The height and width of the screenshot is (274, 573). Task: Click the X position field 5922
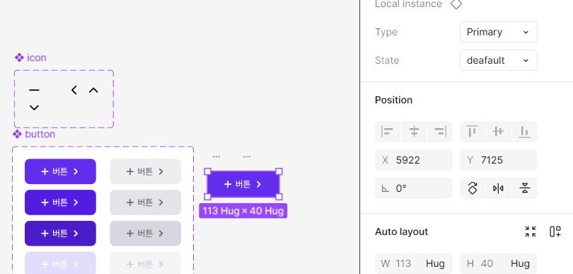414,160
